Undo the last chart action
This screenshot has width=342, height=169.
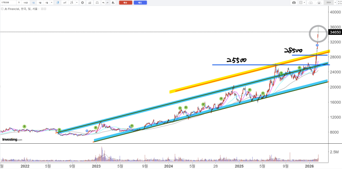click(104, 3)
